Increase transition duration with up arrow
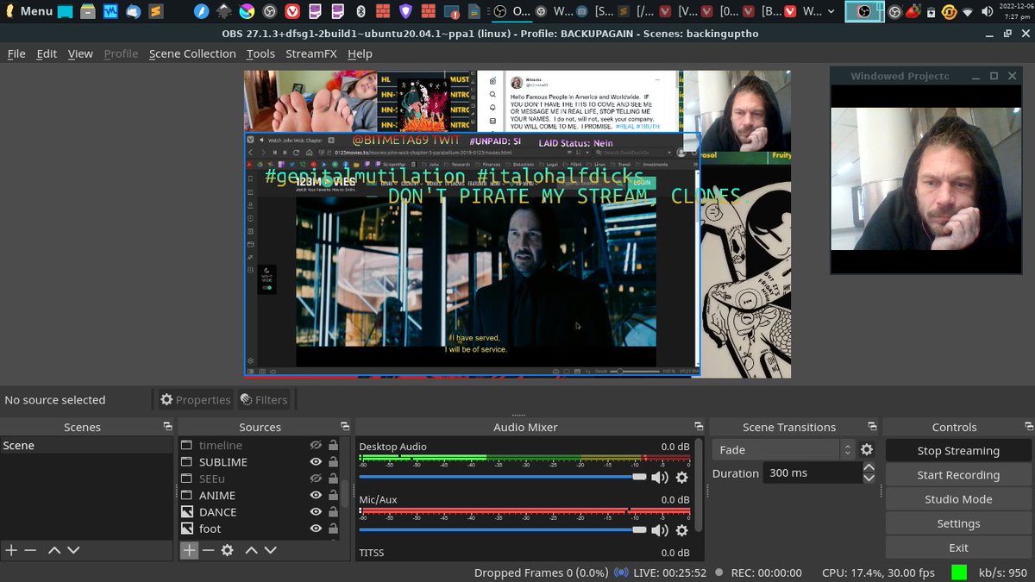The height and width of the screenshot is (582, 1035). pyautogui.click(x=869, y=468)
